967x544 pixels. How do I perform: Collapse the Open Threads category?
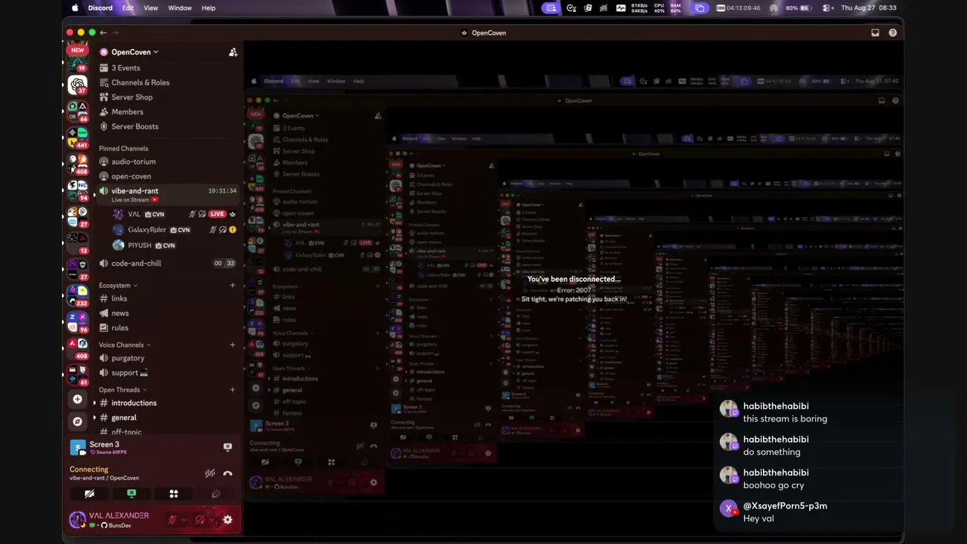tap(122, 390)
